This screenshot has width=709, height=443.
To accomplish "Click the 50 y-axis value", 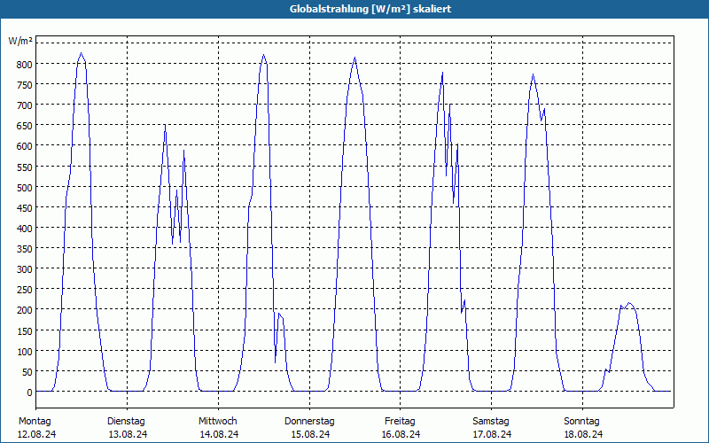I will (27, 372).
